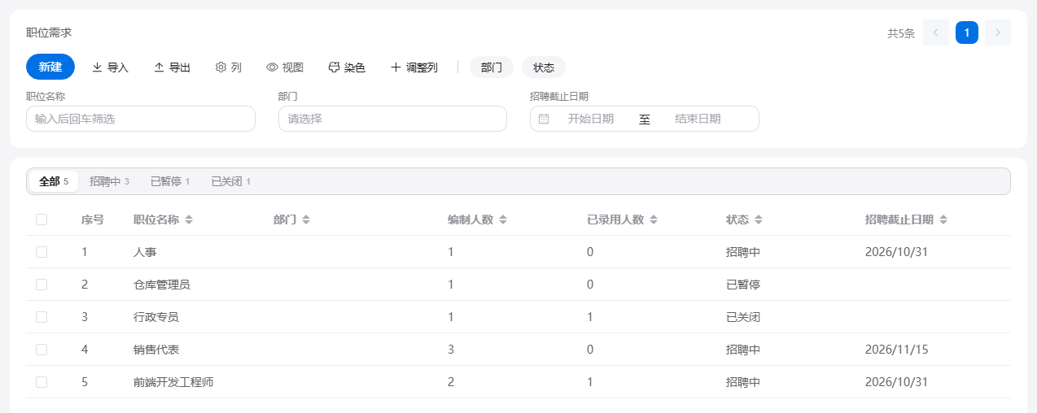Select page 1 in pagination
This screenshot has height=413, width=1037.
click(x=967, y=33)
